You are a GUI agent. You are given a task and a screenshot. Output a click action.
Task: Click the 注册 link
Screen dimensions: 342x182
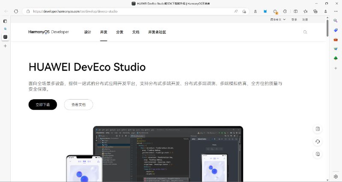[x=305, y=20]
